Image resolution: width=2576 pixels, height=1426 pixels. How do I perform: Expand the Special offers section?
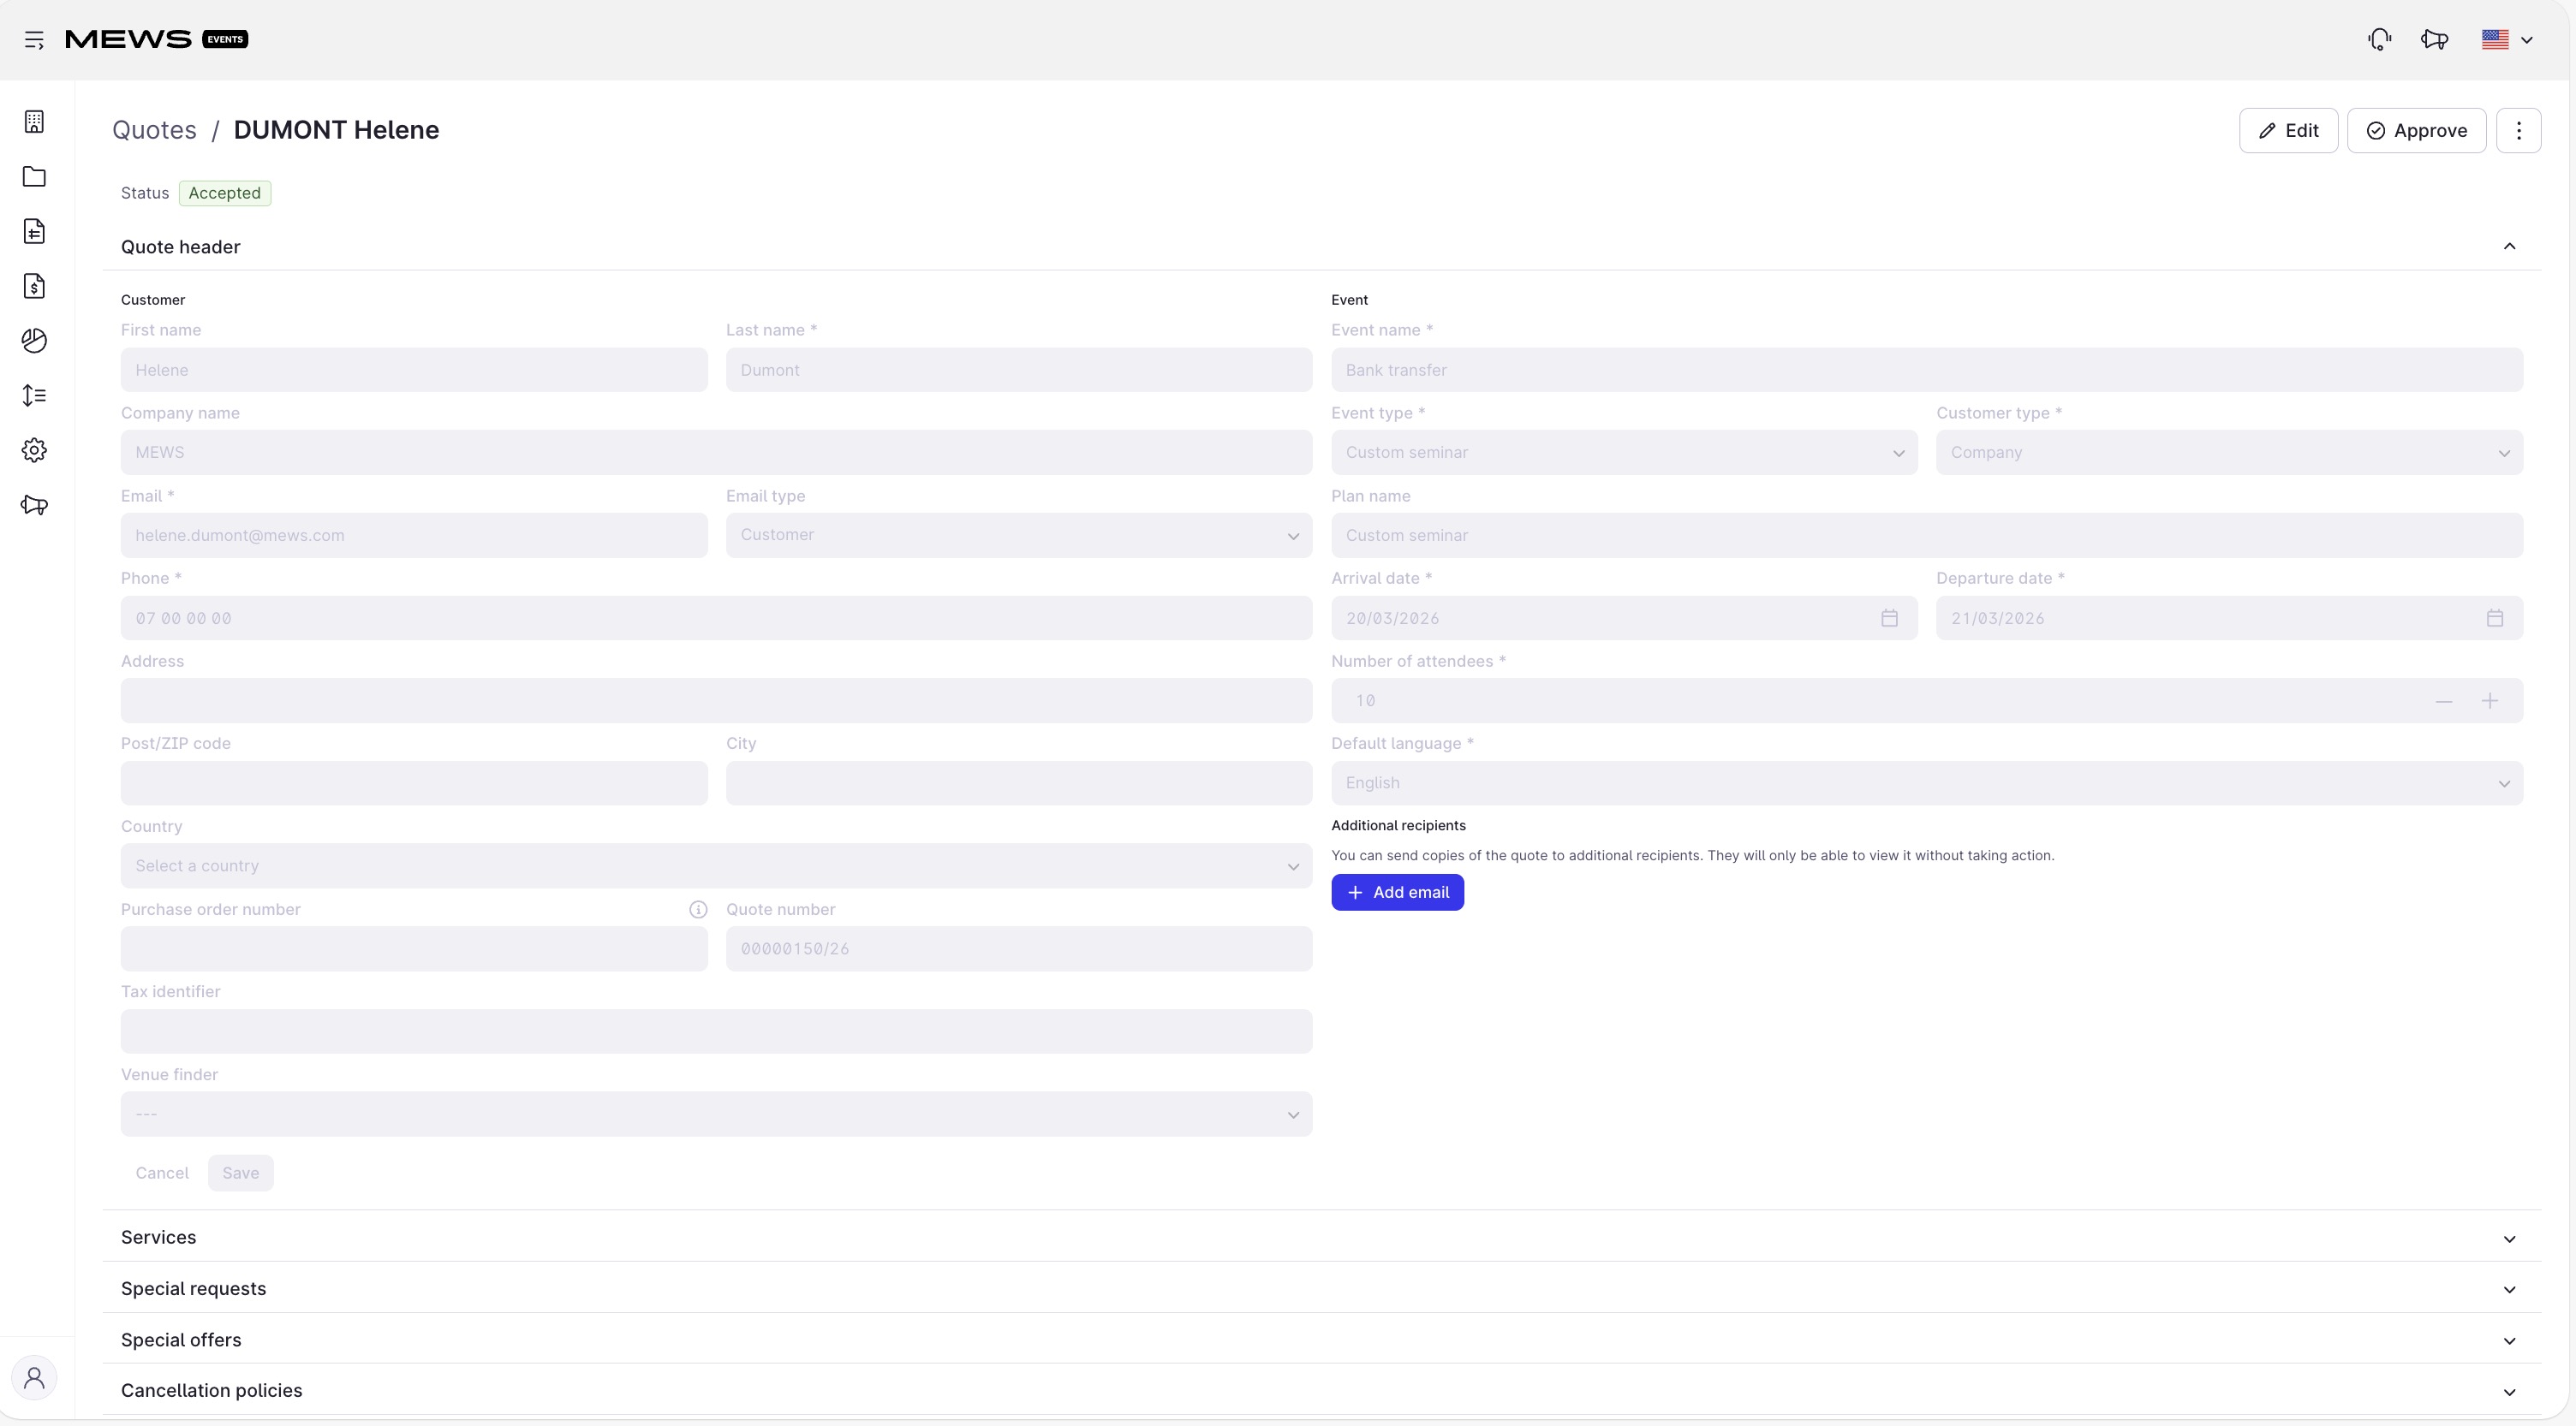(x=1321, y=1340)
